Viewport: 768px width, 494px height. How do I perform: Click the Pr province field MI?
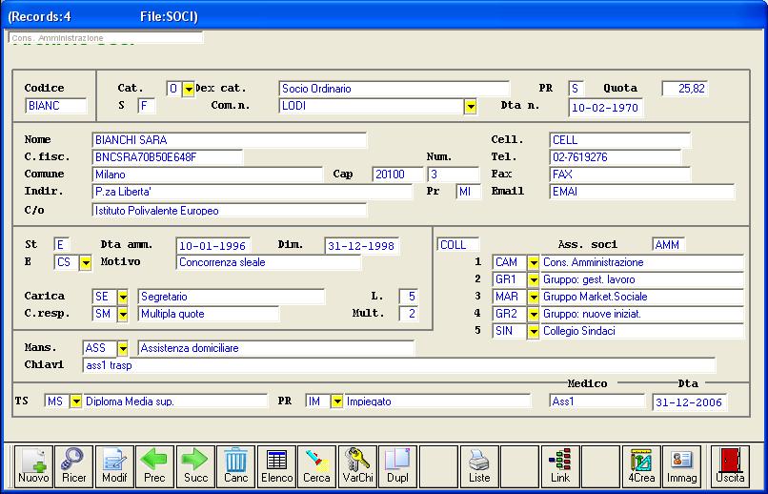point(468,192)
